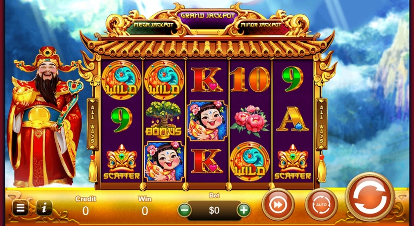Click the Scatter lion on fifth reel
This screenshot has width=414, height=226.
click(292, 162)
